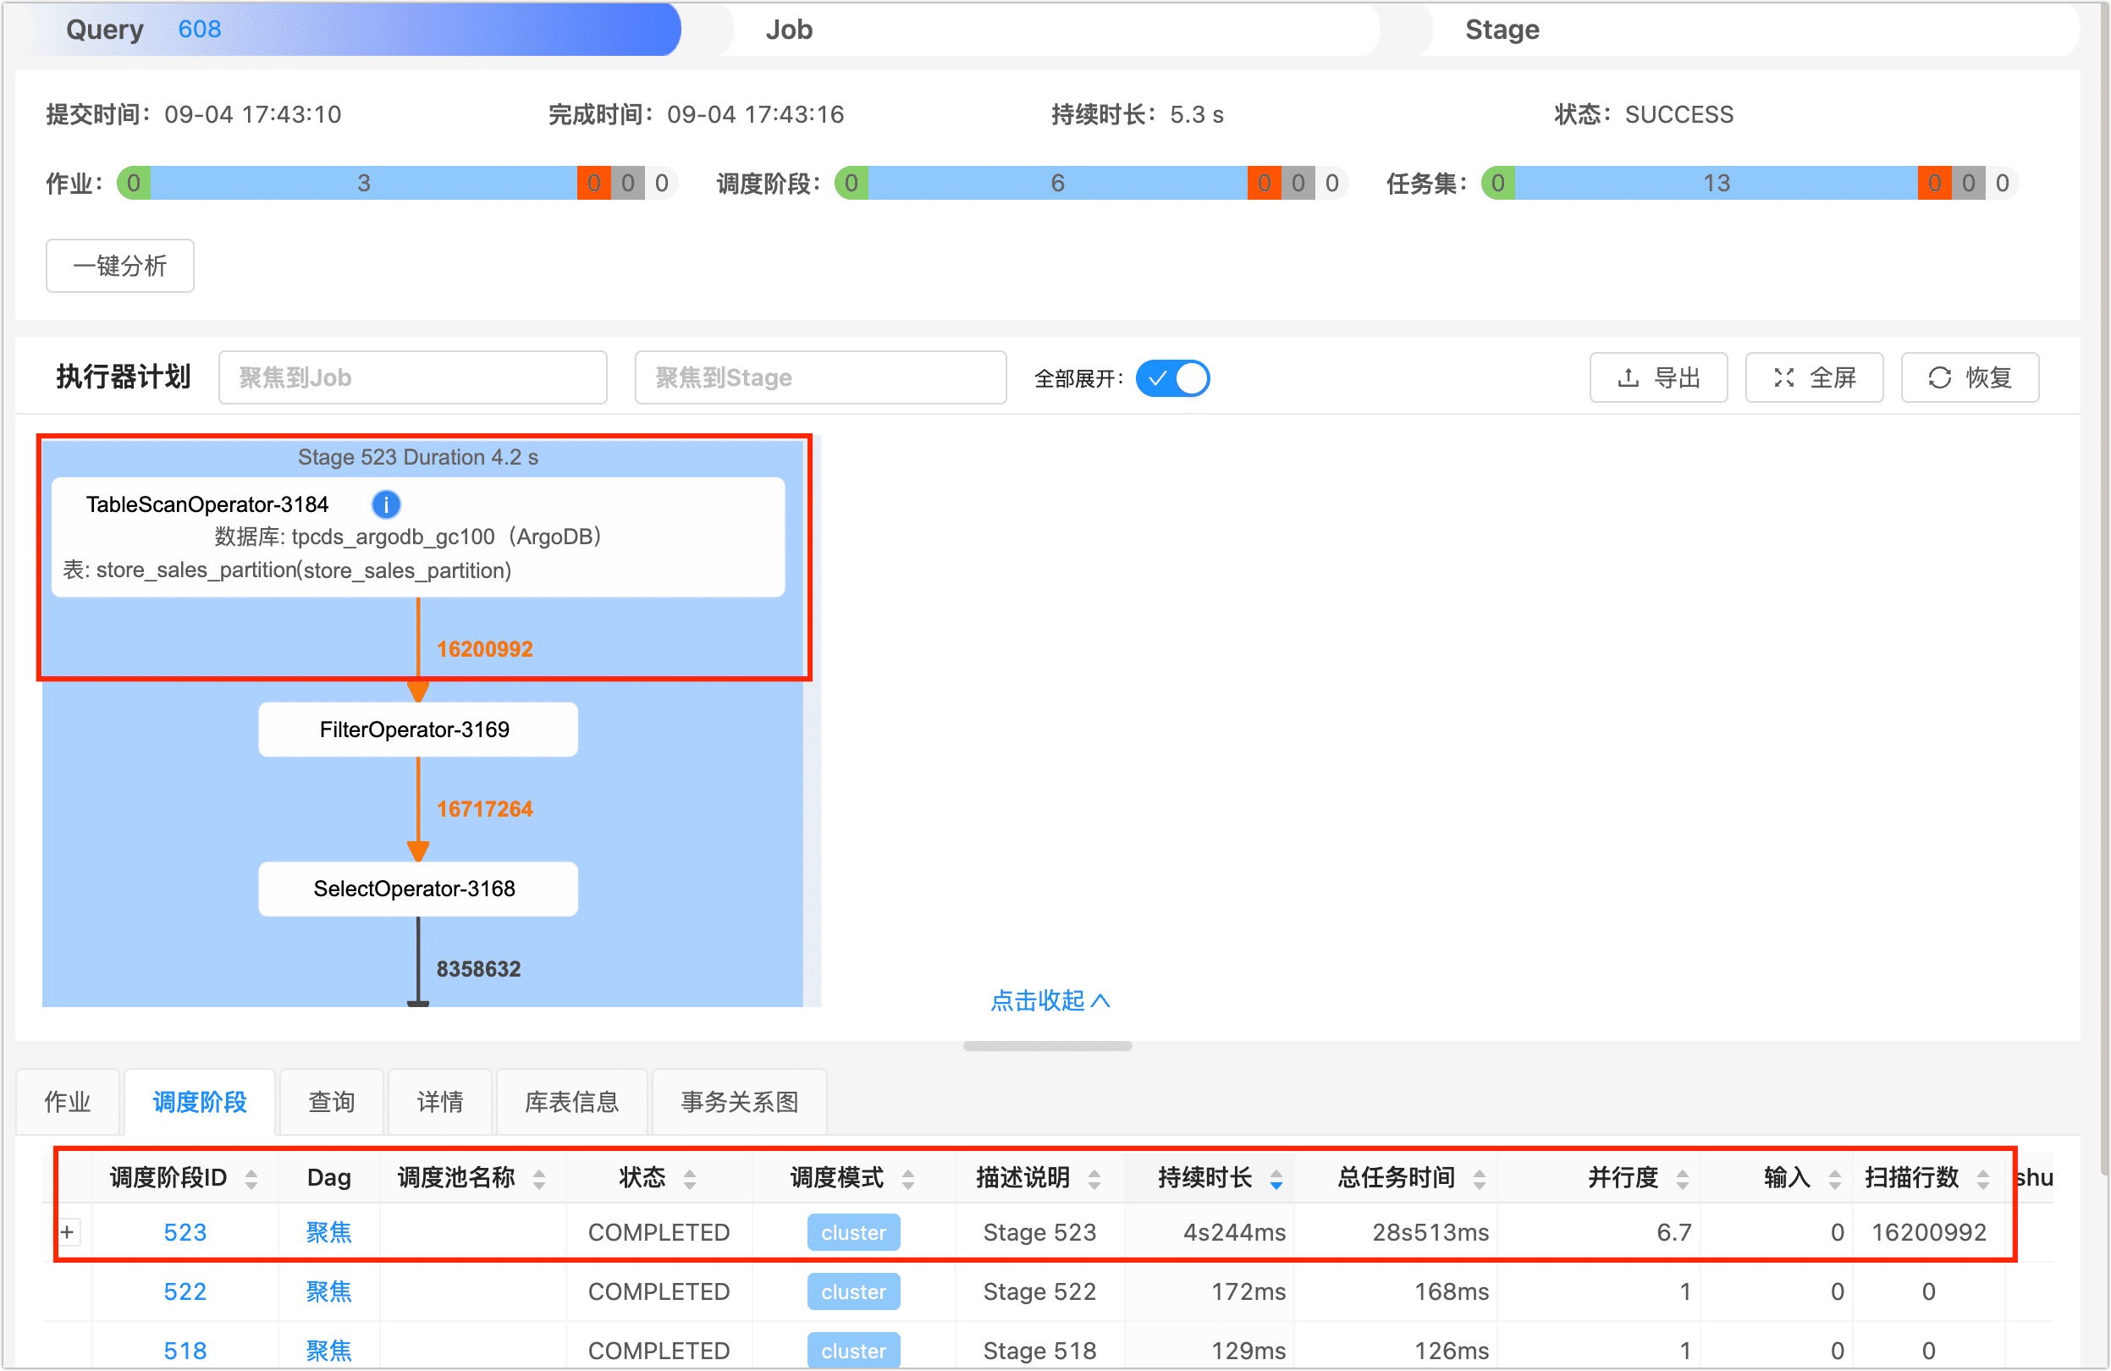Image resolution: width=2111 pixels, height=1371 pixels.
Task: Open the 查询 tab
Action: 332,1102
